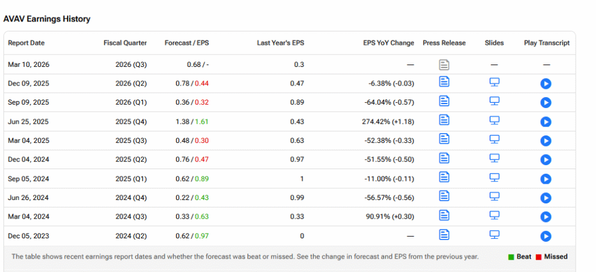Click the Forecast / EPS column header
596x272 pixels.
[187, 43]
